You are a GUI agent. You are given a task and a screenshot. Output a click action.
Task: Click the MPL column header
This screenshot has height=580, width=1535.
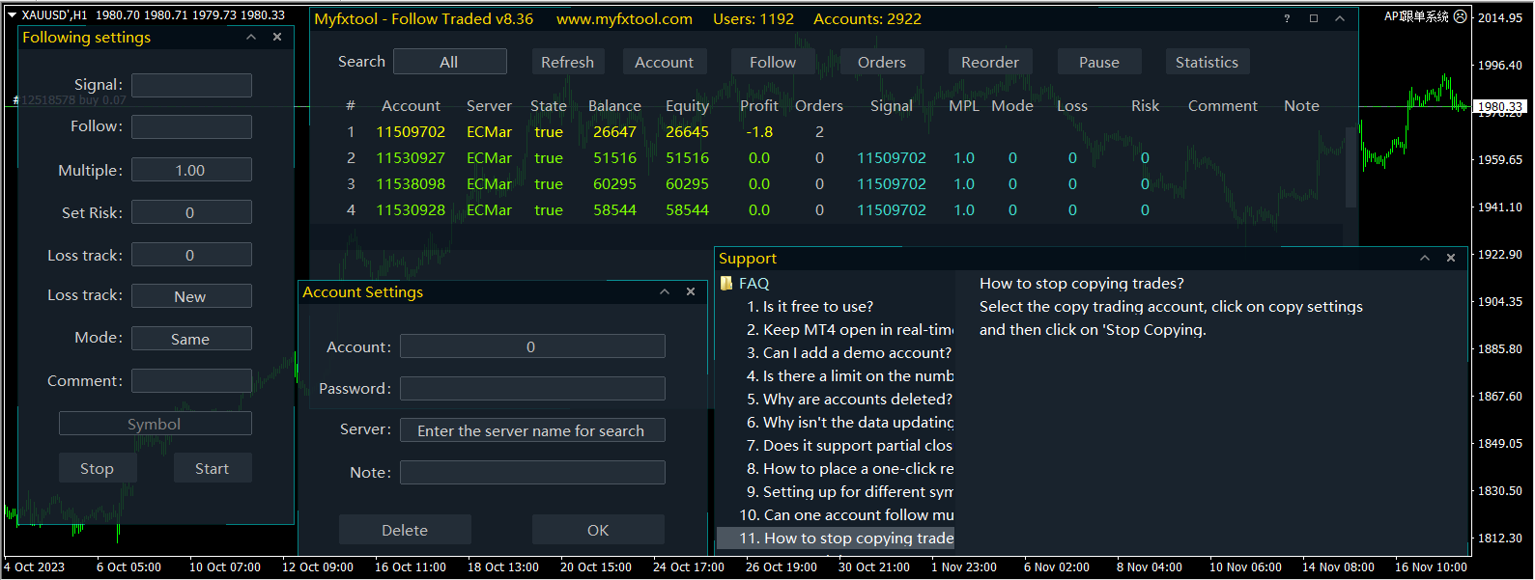(964, 106)
